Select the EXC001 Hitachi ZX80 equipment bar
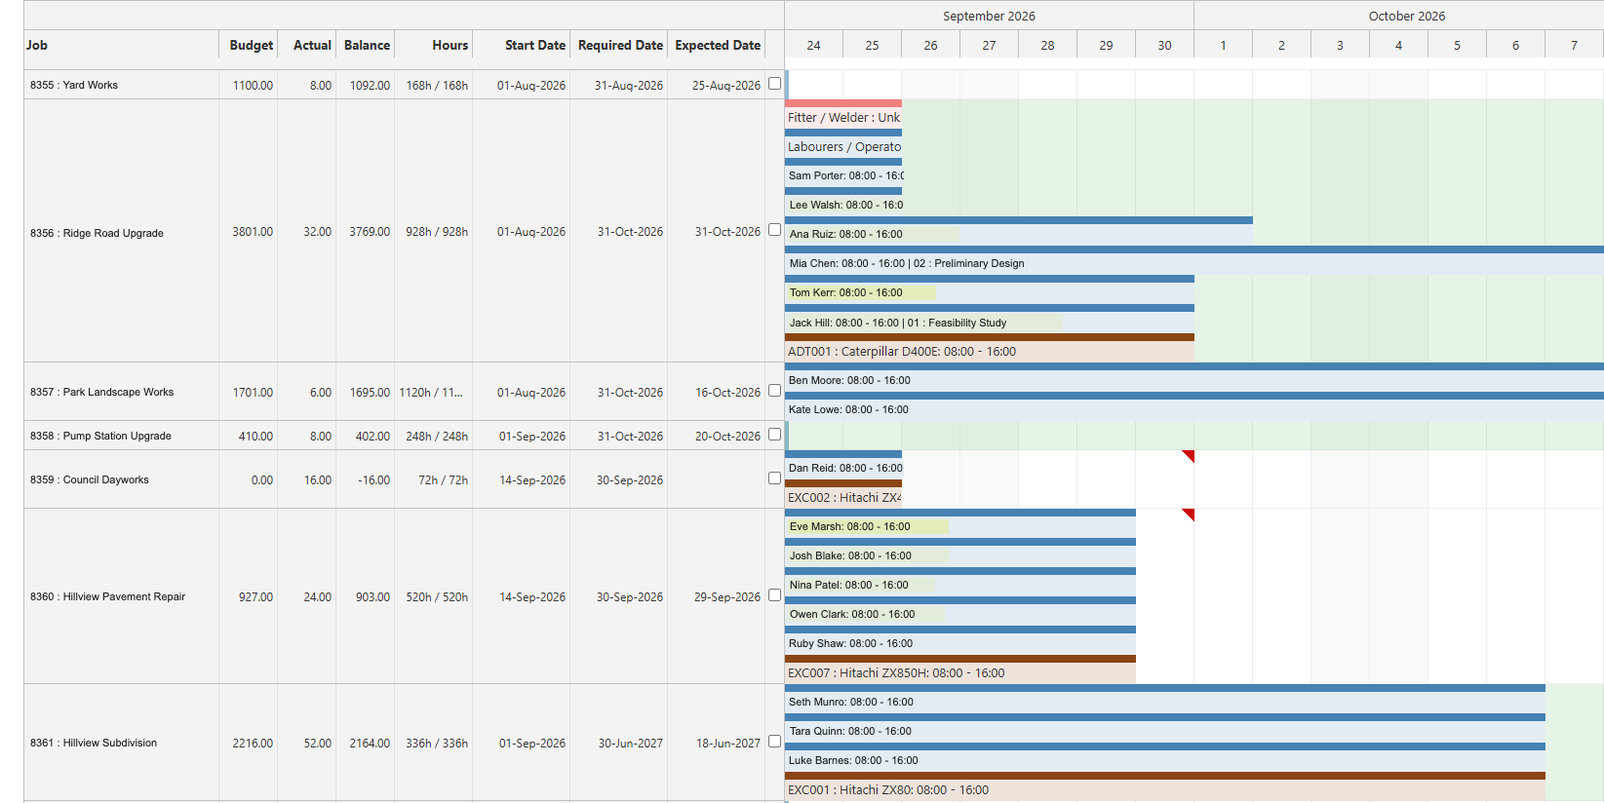Image resolution: width=1604 pixels, height=803 pixels. [x=1165, y=786]
